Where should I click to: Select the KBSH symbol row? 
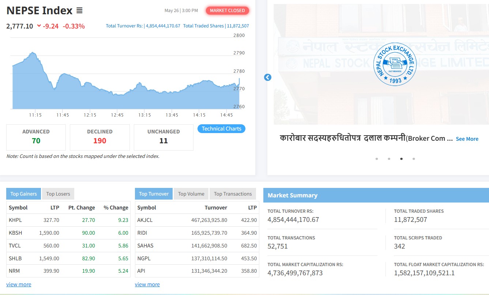coord(68,233)
